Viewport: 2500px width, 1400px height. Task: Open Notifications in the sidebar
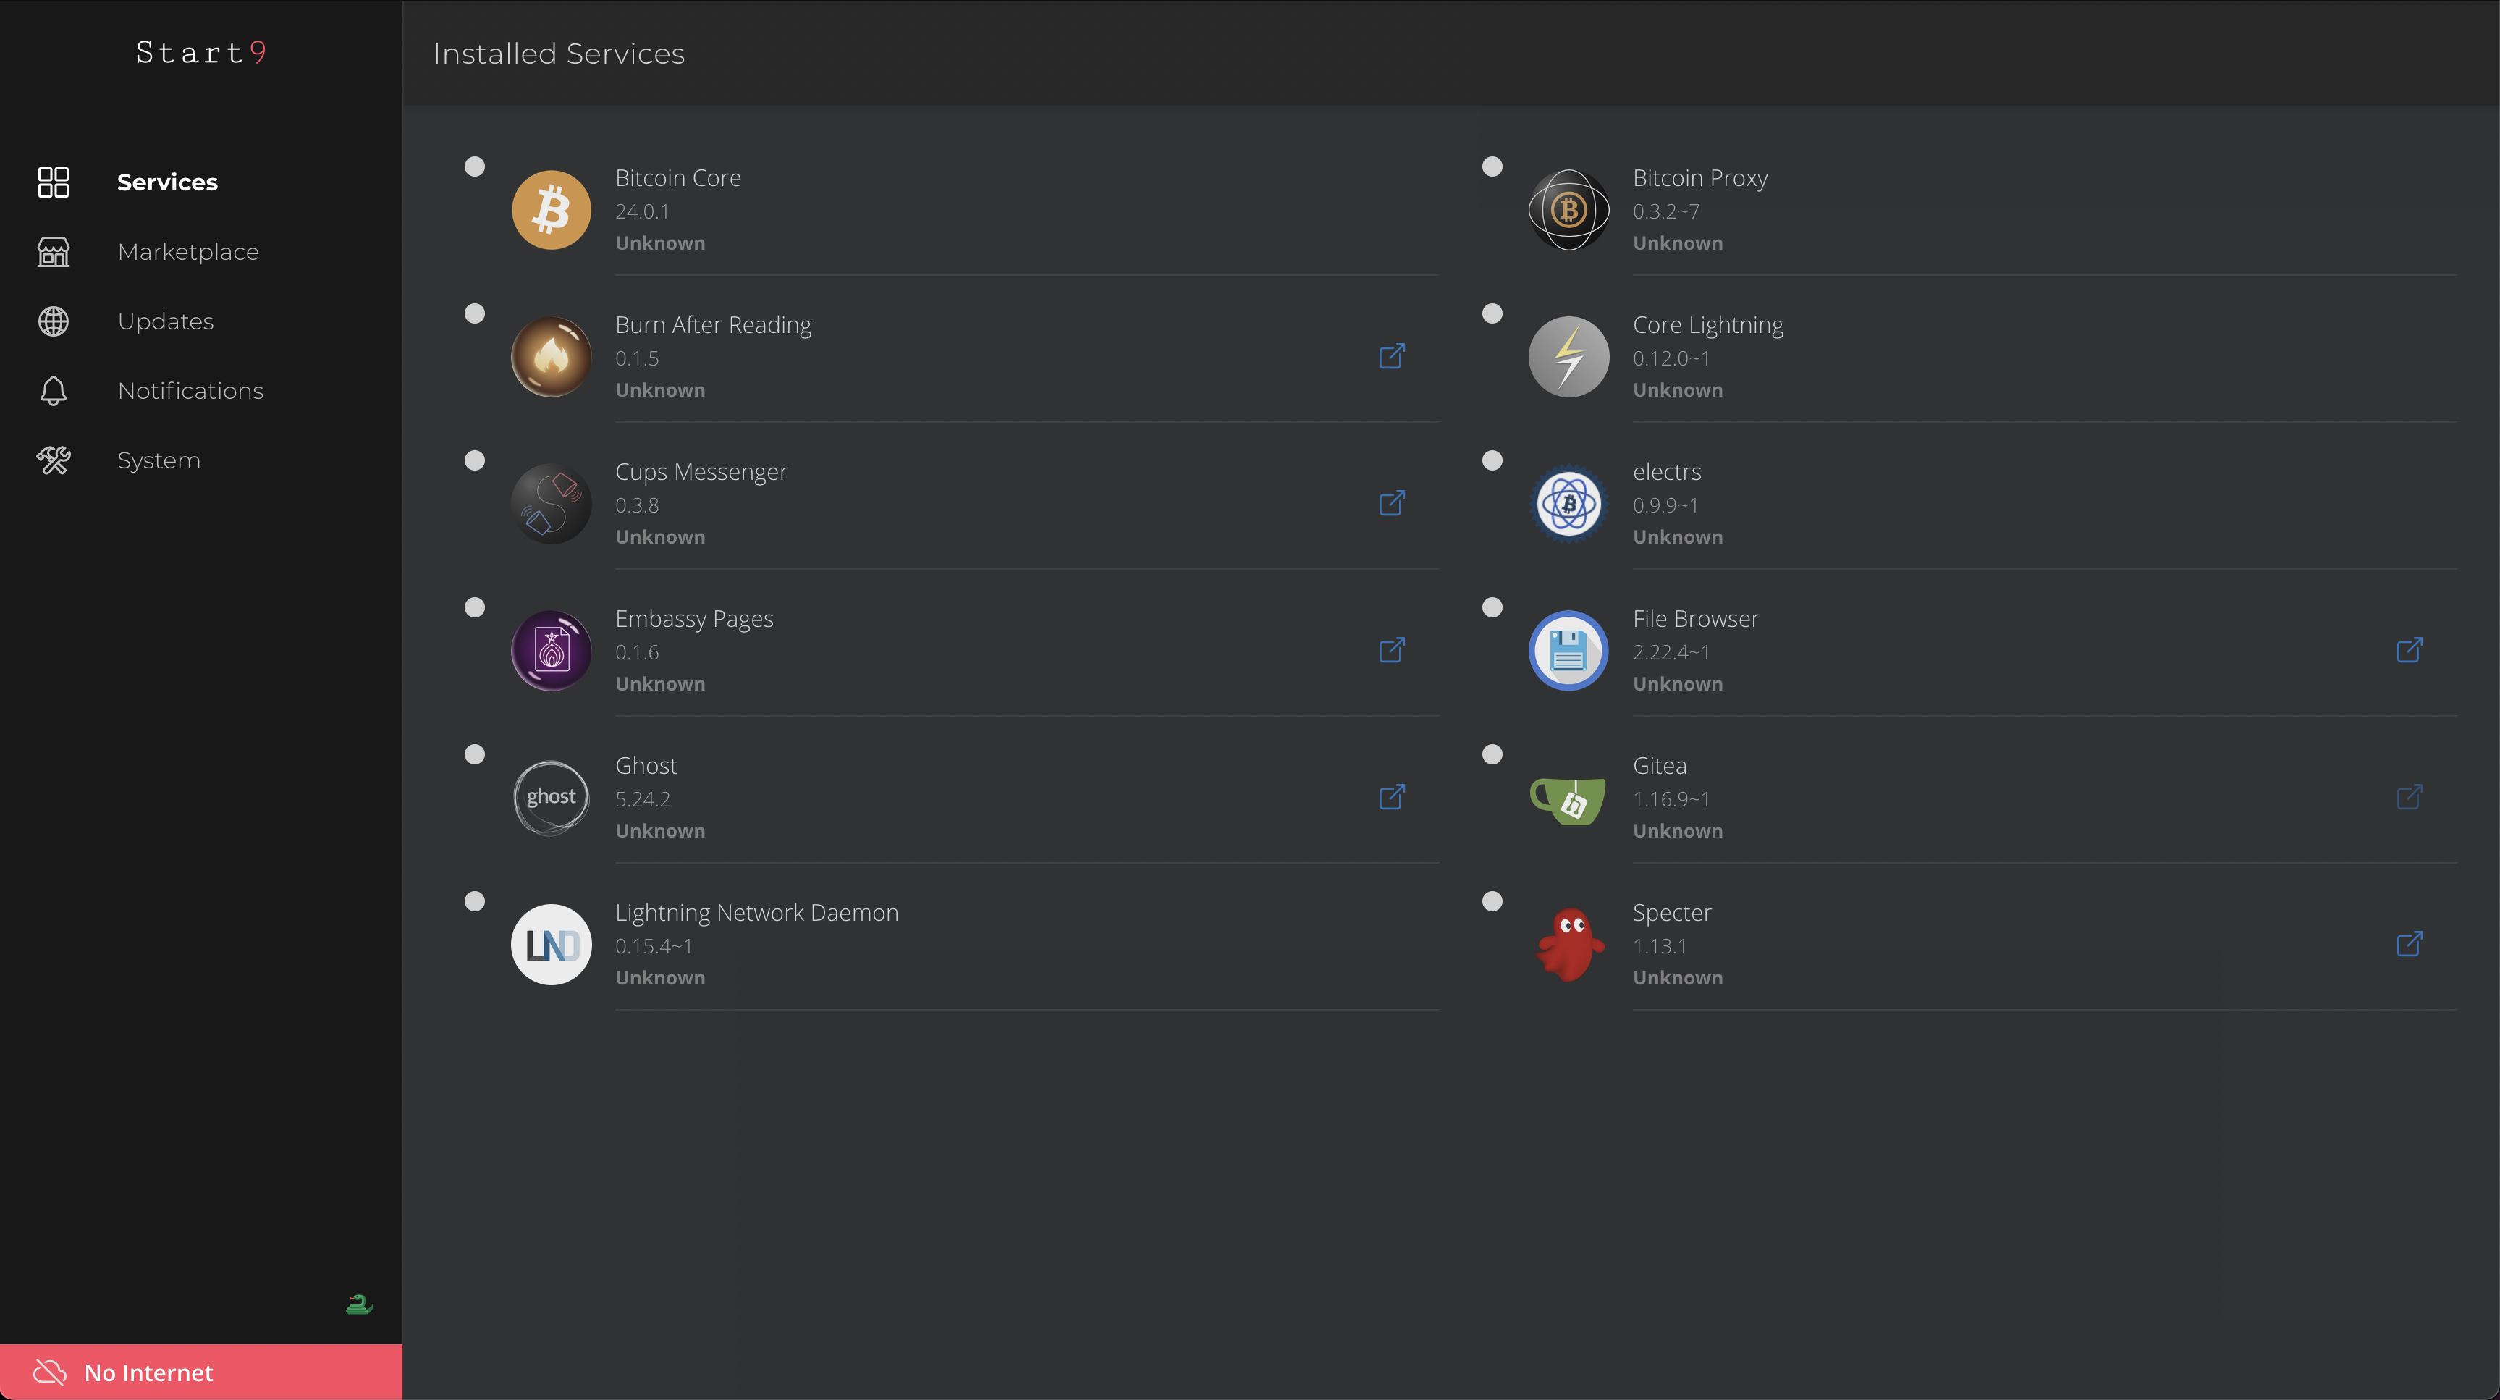(190, 390)
